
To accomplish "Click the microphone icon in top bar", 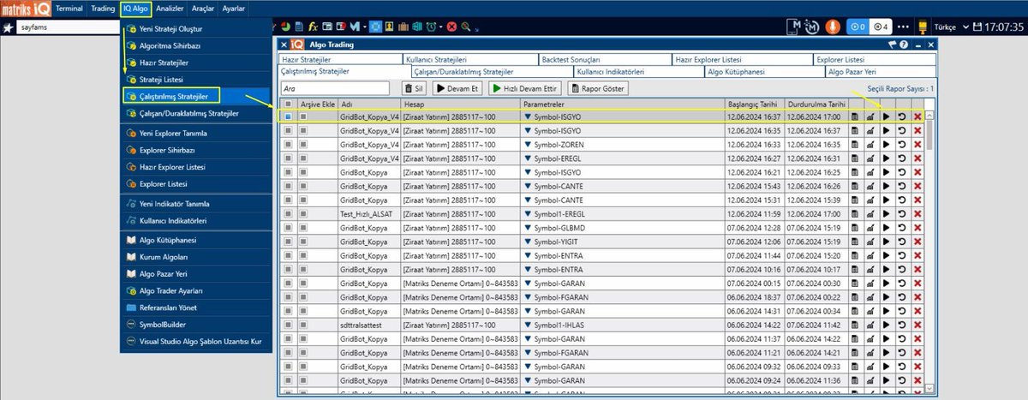I will (x=831, y=27).
